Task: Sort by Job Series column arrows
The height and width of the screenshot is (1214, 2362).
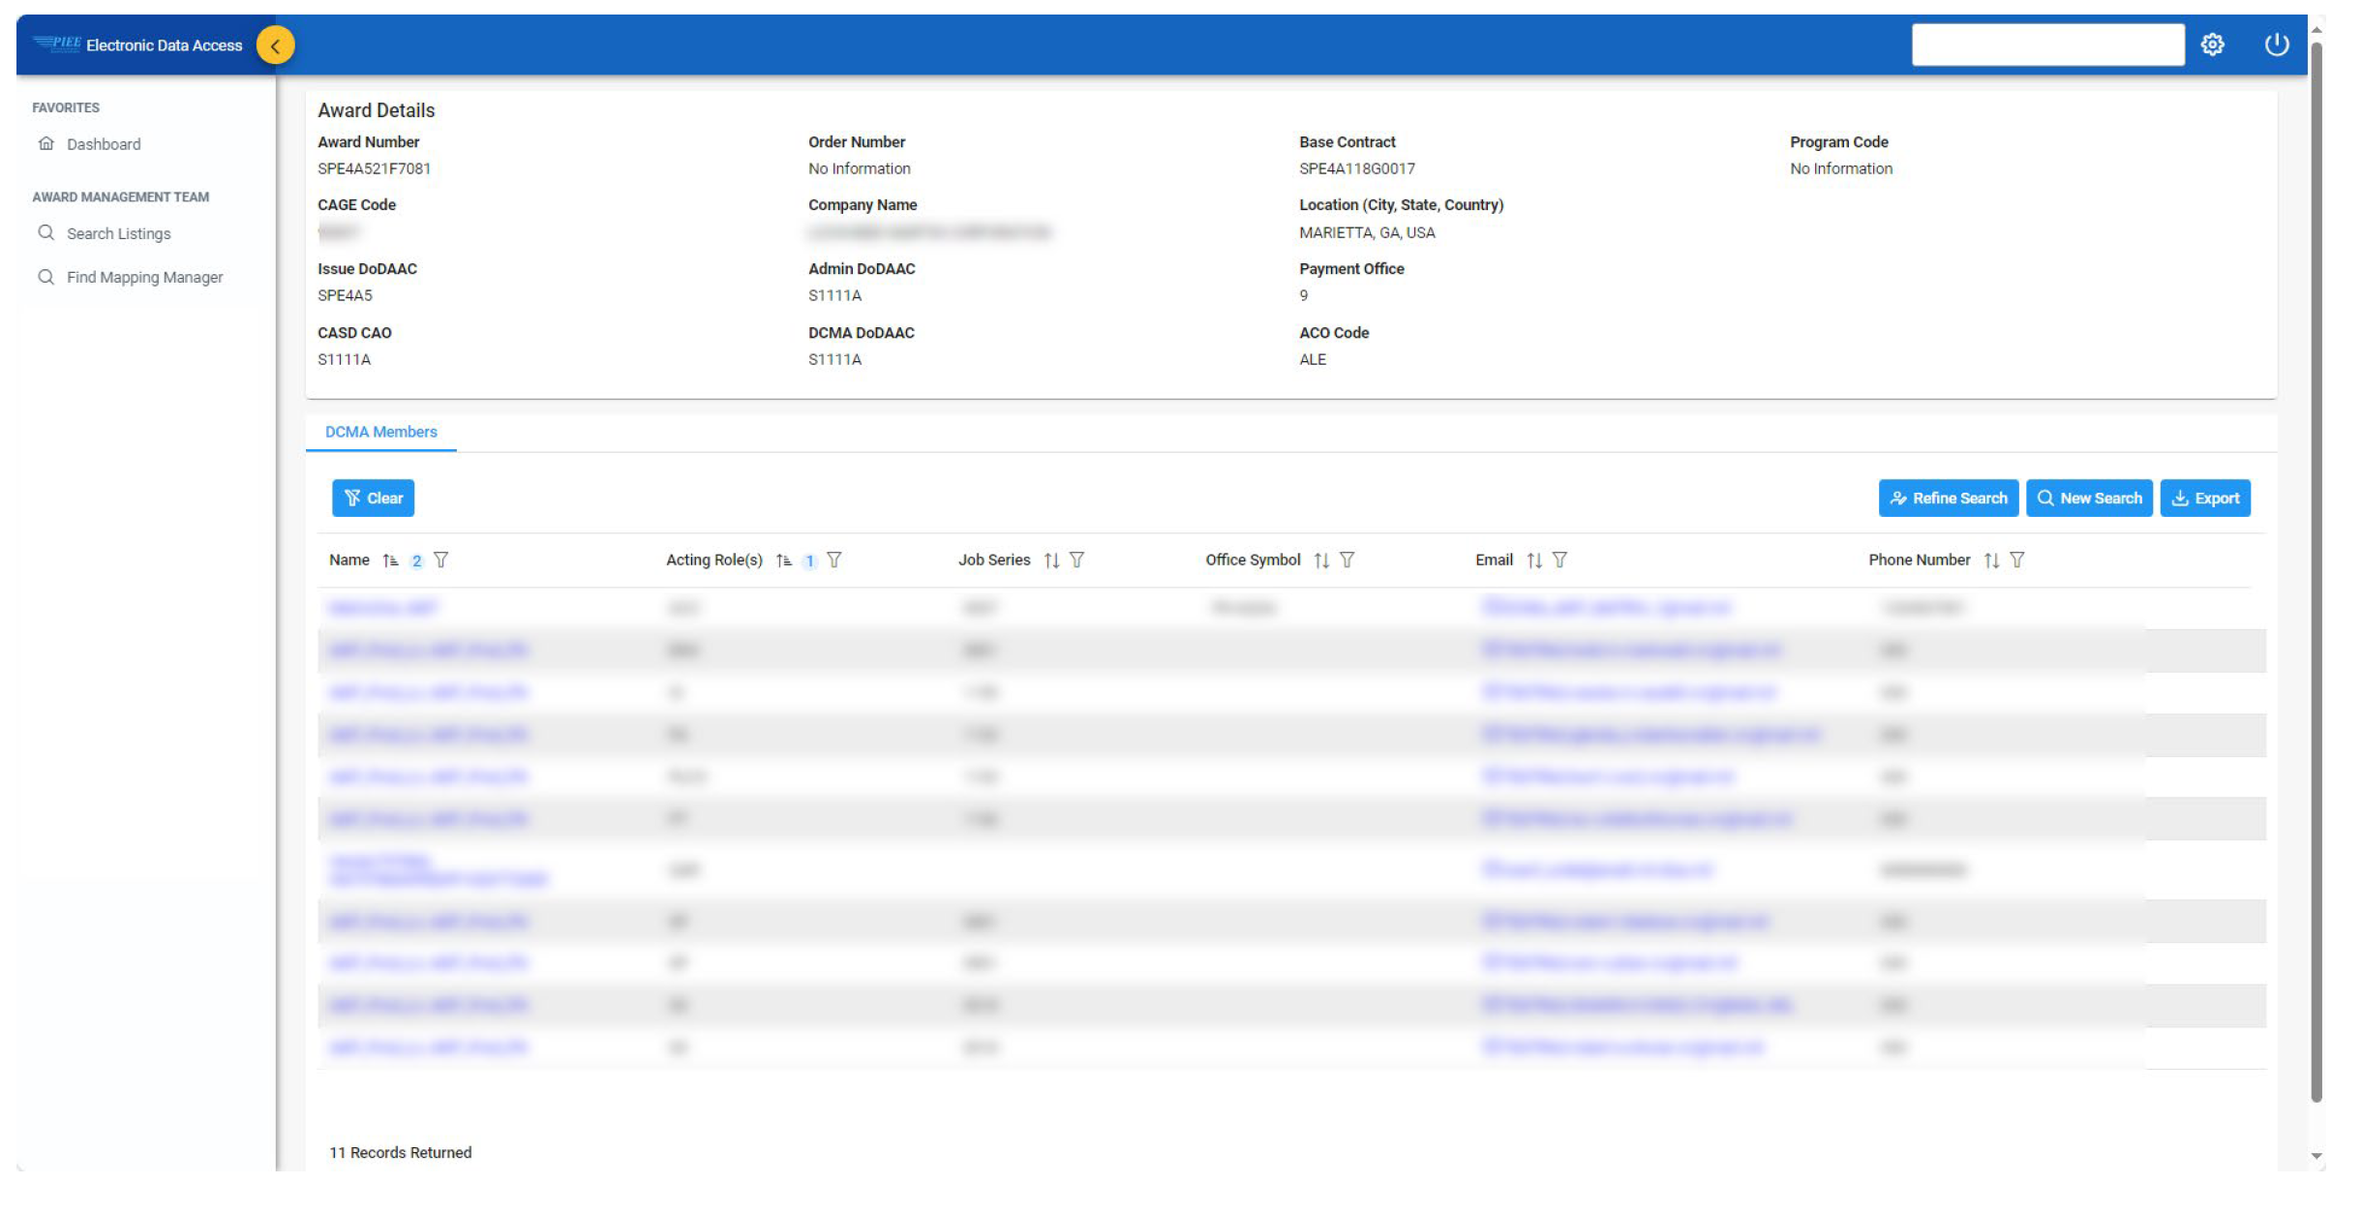Action: click(1051, 561)
